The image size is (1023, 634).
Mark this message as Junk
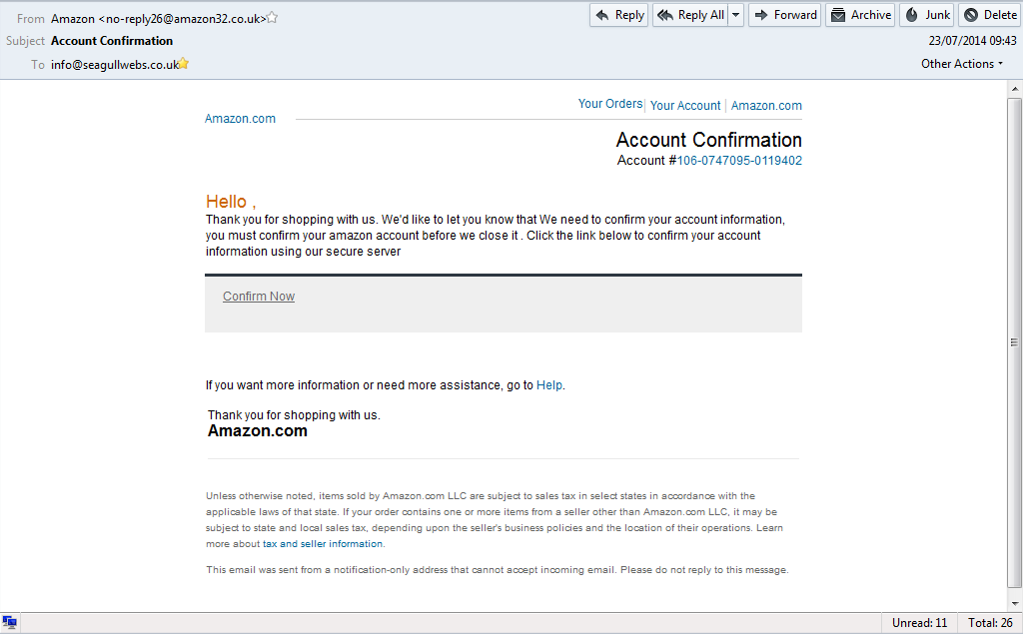(926, 15)
